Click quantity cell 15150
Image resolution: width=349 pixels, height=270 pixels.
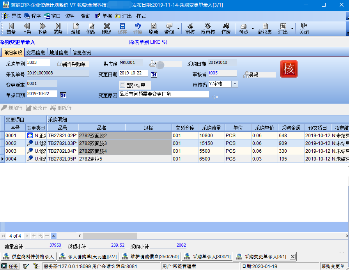coord(211,143)
